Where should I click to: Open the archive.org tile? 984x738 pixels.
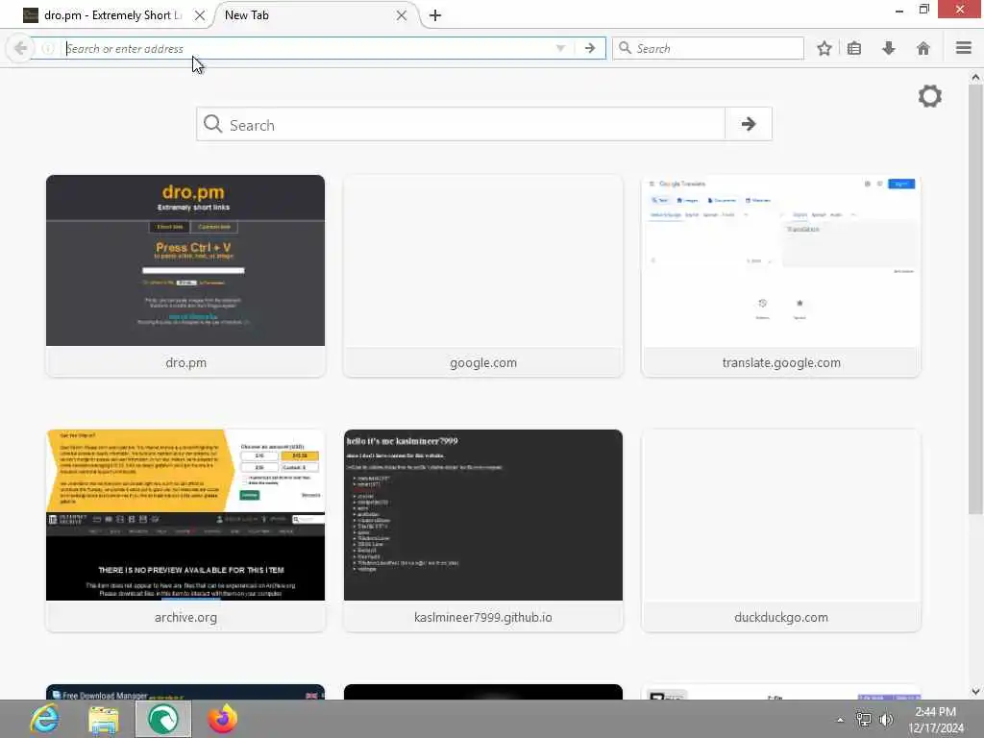pos(185,530)
